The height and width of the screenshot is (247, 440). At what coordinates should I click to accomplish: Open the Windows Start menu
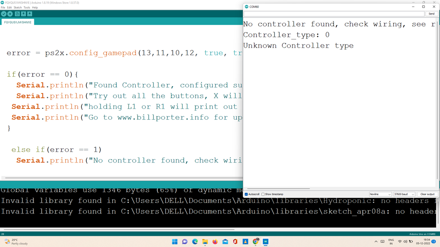click(174, 242)
